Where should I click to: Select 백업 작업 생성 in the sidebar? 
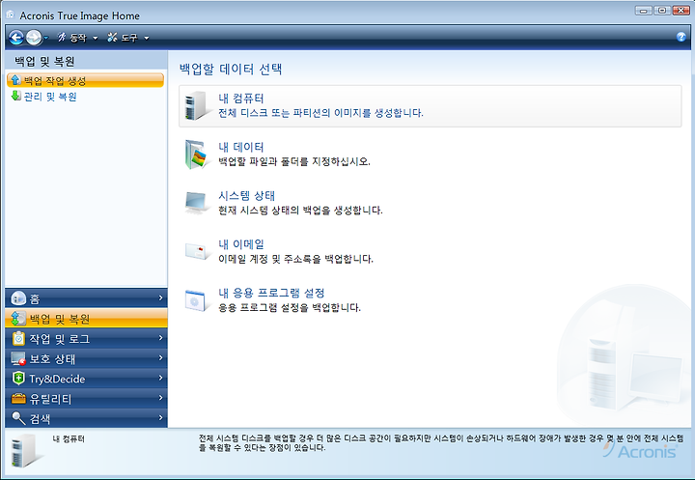[x=85, y=80]
